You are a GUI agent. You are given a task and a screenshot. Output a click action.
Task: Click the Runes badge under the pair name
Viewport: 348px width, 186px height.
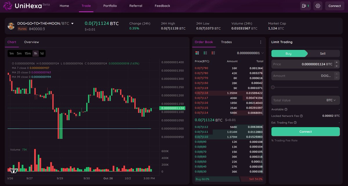[22, 29]
